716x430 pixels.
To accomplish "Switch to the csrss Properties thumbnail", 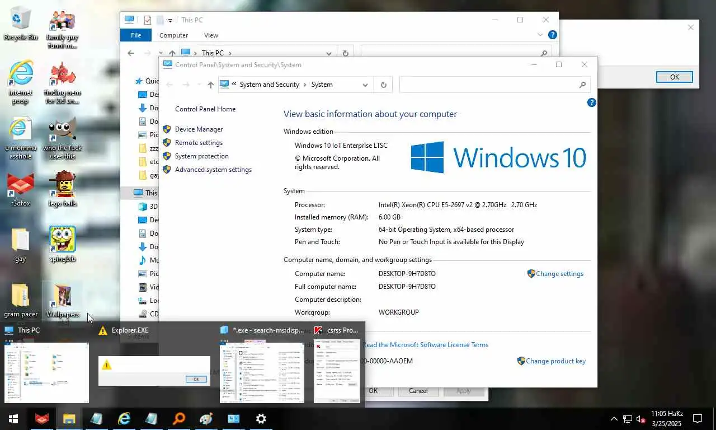I will [x=337, y=364].
